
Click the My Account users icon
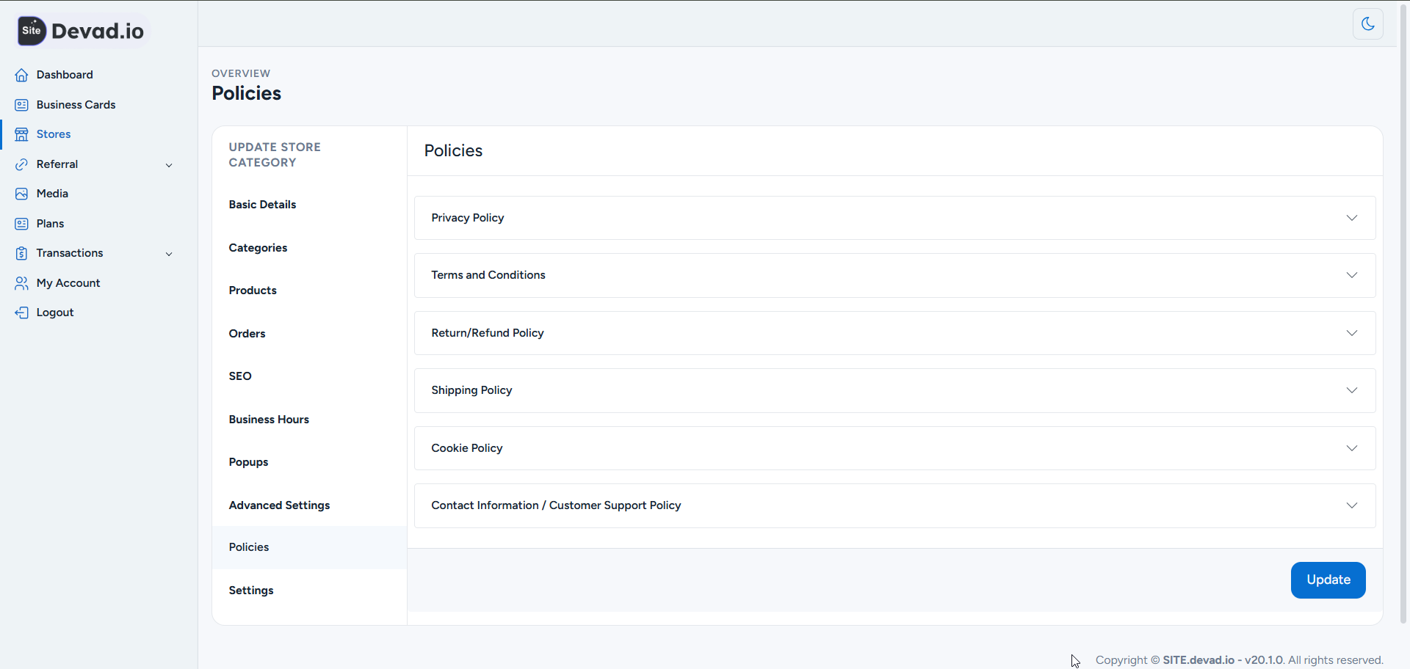(21, 283)
